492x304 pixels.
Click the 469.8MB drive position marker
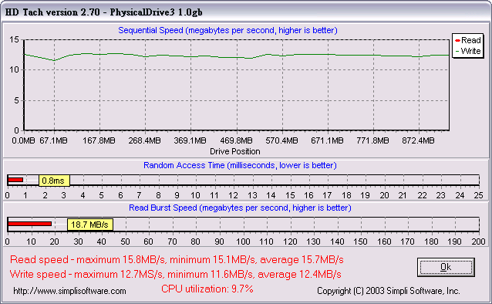point(236,140)
